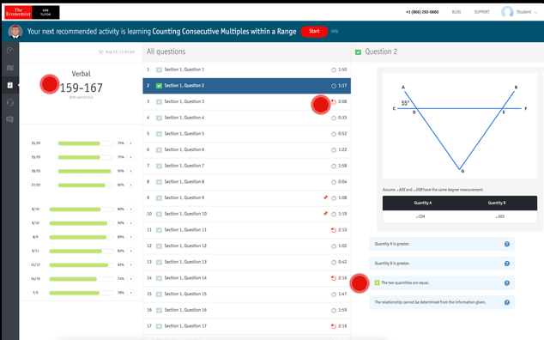Image resolution: width=544 pixels, height=340 pixels.
Task: Click the Student profile avatar icon
Action: click(507, 12)
